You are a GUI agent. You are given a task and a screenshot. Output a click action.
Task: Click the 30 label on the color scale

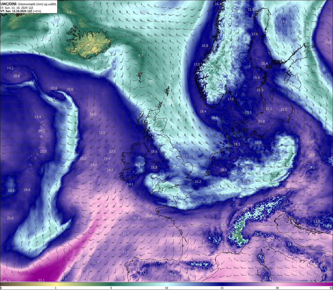point(277,288)
